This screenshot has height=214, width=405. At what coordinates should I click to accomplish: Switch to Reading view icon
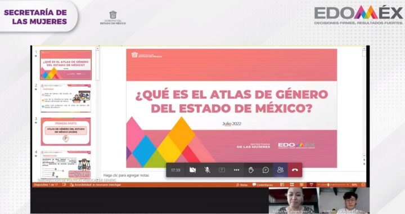301,185
